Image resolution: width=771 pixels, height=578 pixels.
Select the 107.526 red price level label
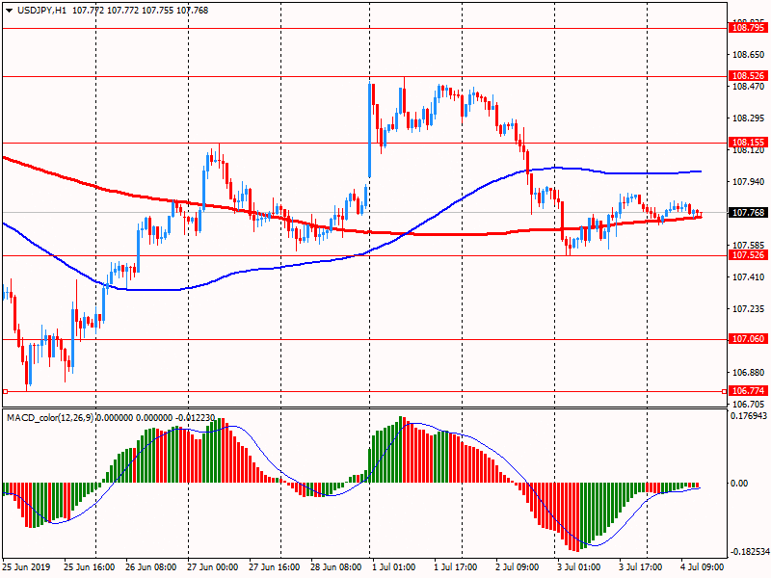coord(748,255)
